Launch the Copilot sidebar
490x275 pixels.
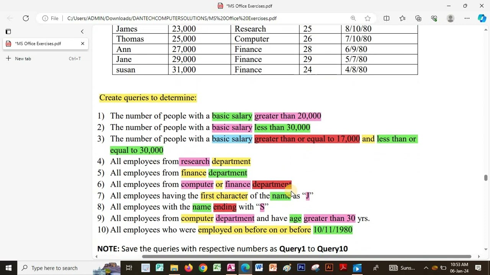click(x=482, y=18)
